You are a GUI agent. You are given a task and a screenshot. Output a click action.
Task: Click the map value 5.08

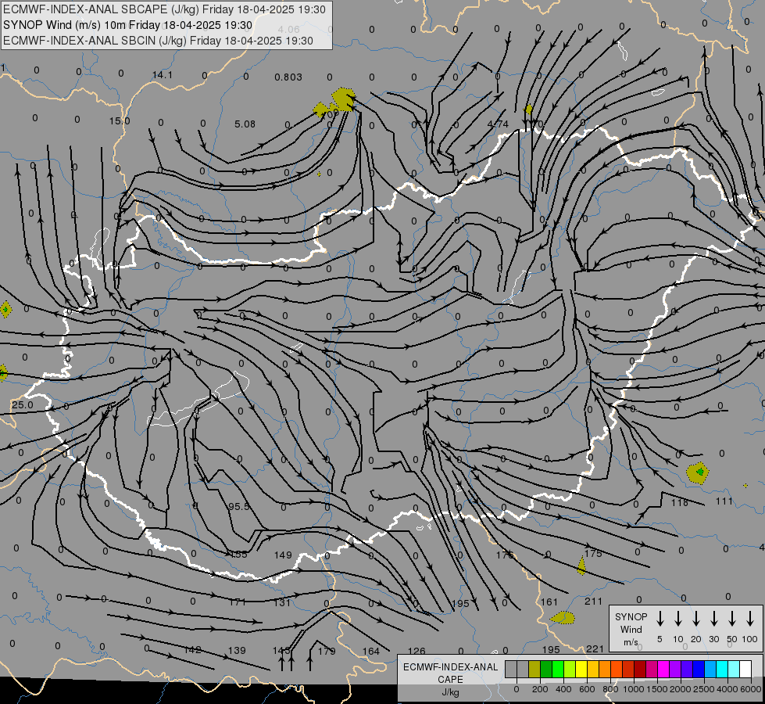[245, 124]
